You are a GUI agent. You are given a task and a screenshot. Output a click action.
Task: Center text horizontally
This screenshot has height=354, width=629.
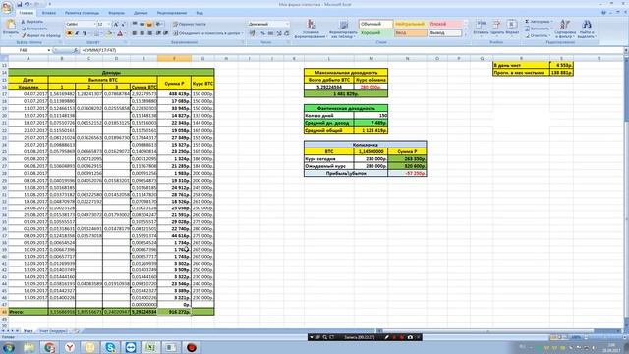point(142,33)
